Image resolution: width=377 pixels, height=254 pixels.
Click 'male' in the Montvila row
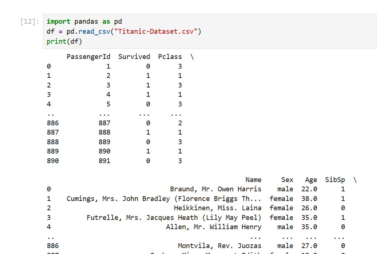(285, 246)
